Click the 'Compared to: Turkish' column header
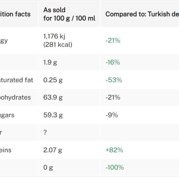This screenshot has width=179, height=179. 140,14
